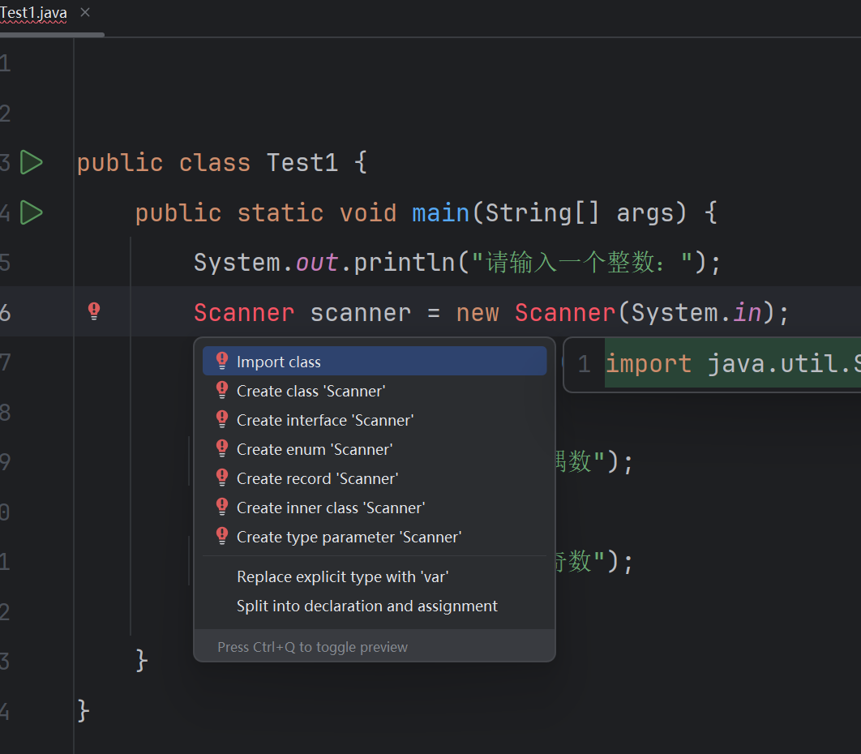Image resolution: width=861 pixels, height=754 pixels.
Task: Click the Test1 class name in code
Action: pos(302,162)
